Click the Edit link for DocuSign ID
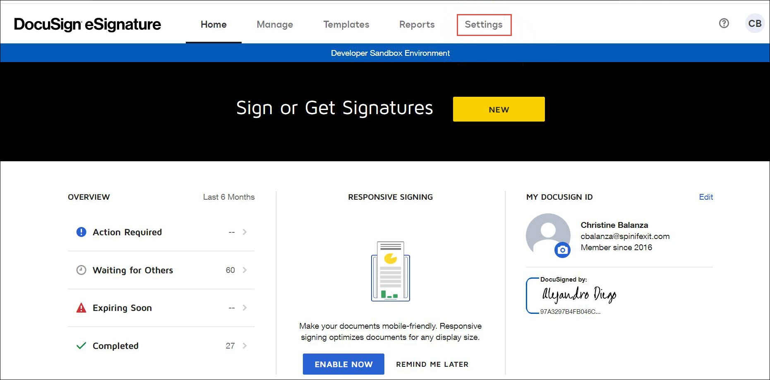The image size is (770, 380). 705,197
